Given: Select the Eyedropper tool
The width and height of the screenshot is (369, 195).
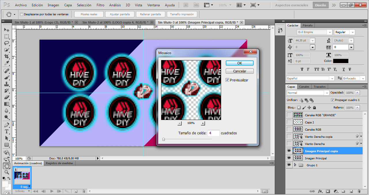Looking at the screenshot, I should [x=7, y=63].
